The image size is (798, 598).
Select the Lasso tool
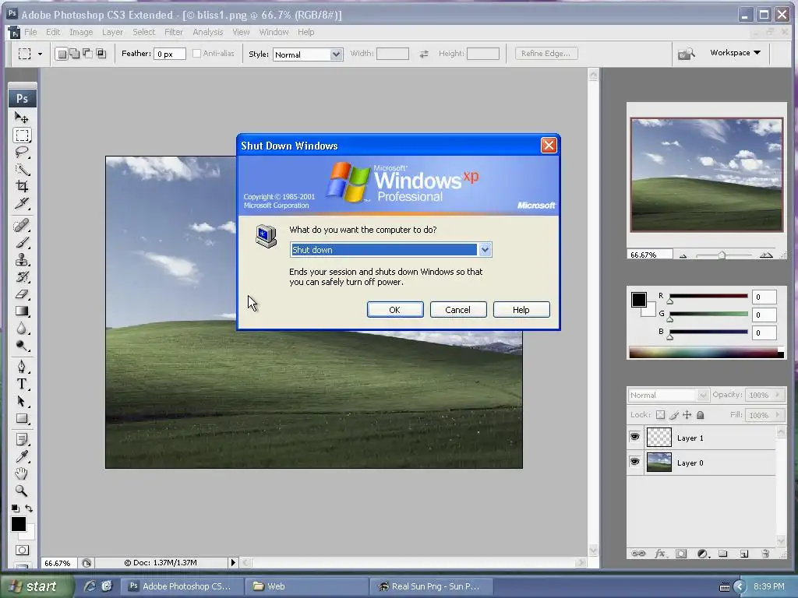point(21,152)
